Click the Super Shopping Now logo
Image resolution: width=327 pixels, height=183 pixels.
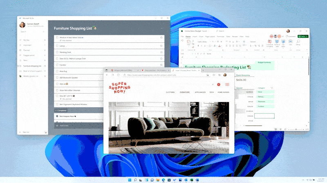point(119,87)
